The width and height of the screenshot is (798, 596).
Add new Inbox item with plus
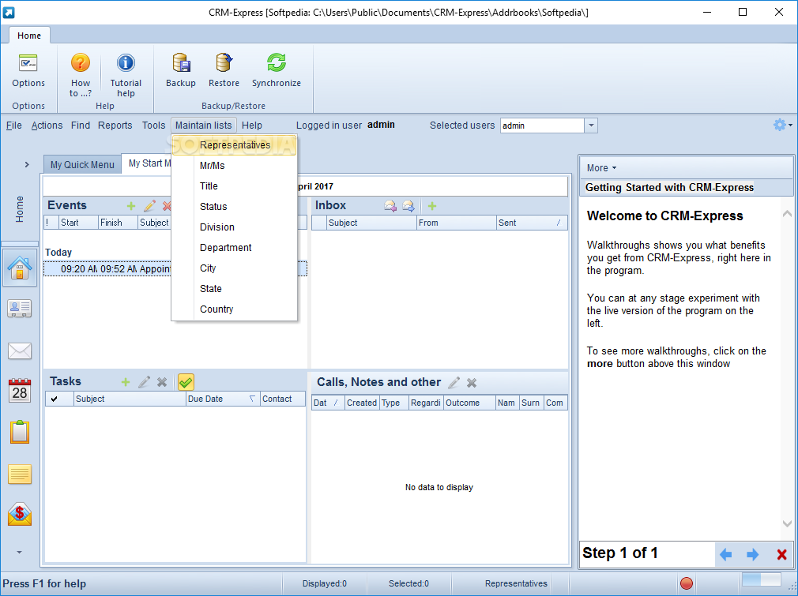pos(432,206)
